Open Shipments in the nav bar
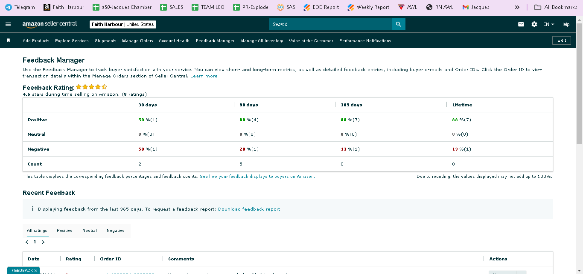This screenshot has height=274, width=583. (x=105, y=41)
